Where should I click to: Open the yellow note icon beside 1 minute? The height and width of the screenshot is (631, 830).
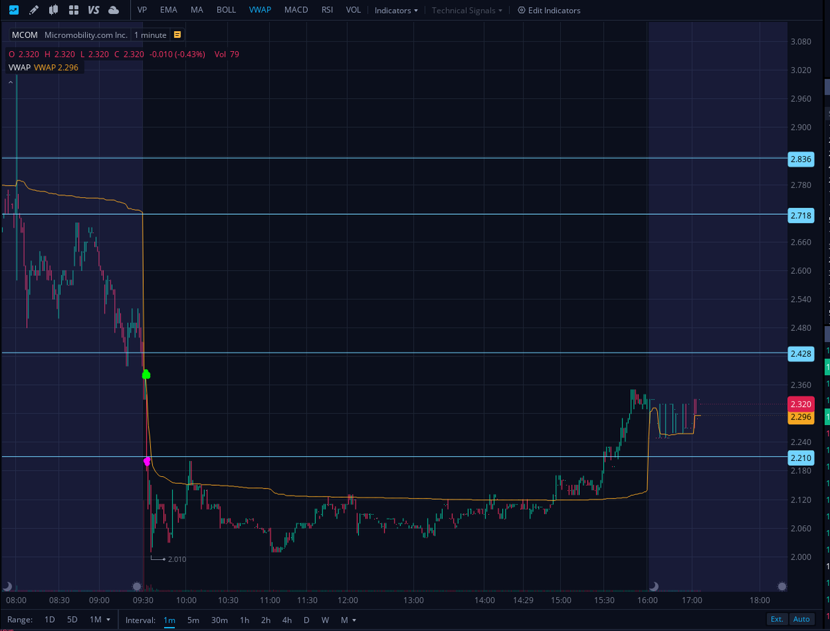pos(178,35)
